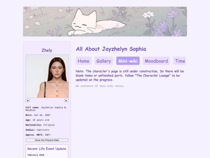This screenshot has width=210, height=158.
Task: Select the Mini-wiki tab
Action: [x=128, y=61]
